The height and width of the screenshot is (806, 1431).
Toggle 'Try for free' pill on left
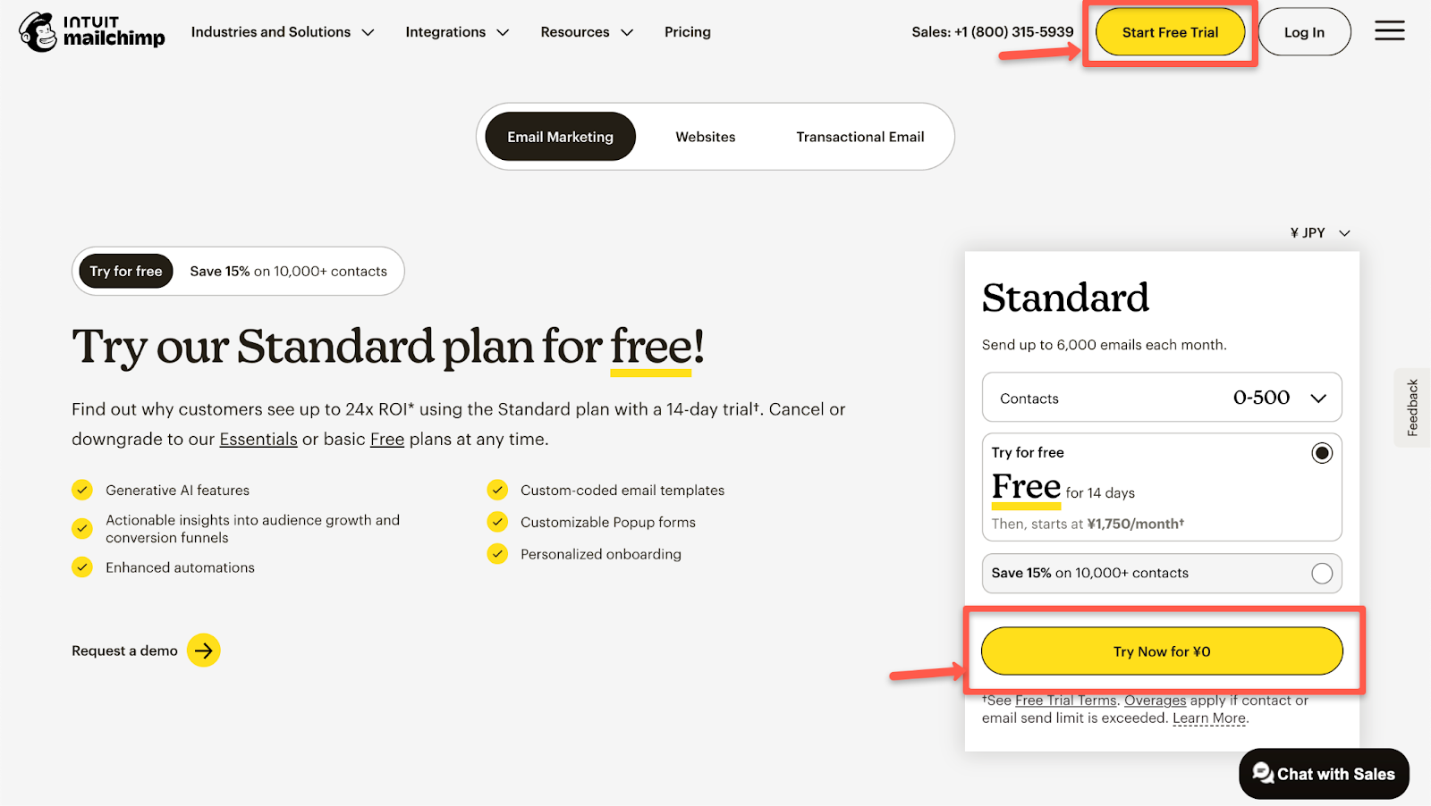pos(126,272)
